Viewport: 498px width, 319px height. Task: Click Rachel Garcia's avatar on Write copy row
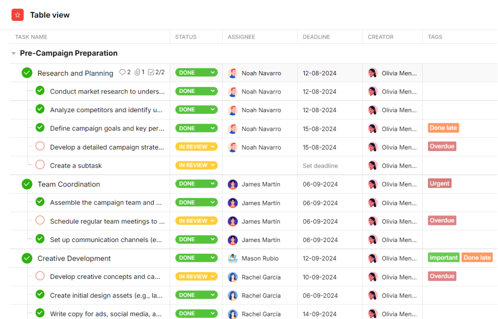[x=233, y=314]
